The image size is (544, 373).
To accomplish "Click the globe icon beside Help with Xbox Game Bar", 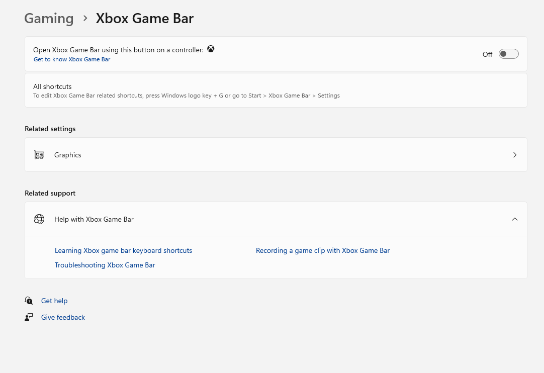I will coord(39,219).
